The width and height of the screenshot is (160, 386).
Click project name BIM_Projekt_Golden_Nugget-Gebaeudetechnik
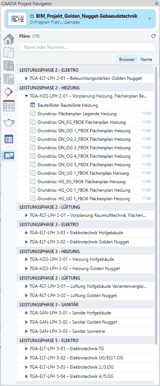pos(86,16)
